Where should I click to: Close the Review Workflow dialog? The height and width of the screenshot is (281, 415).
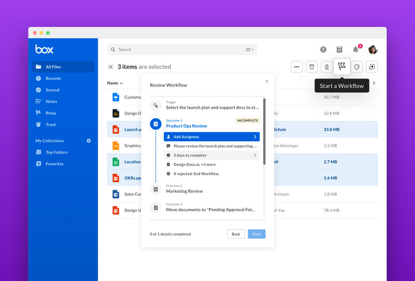(267, 81)
